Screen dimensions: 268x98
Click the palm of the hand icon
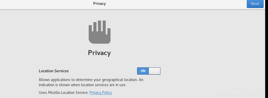pyautogui.click(x=100, y=38)
